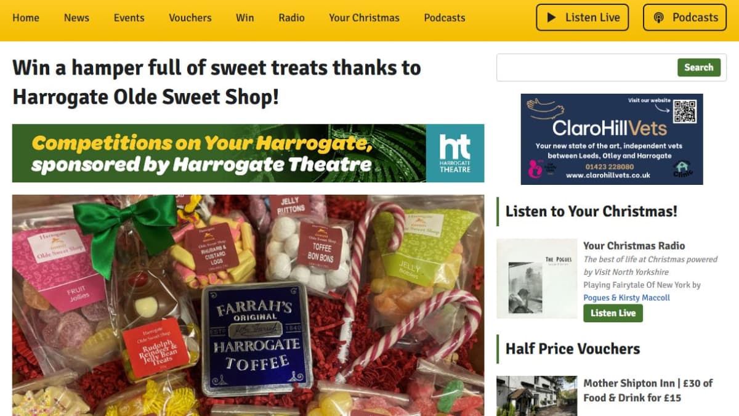Click the green Search button
This screenshot has width=739, height=416.
(x=699, y=67)
